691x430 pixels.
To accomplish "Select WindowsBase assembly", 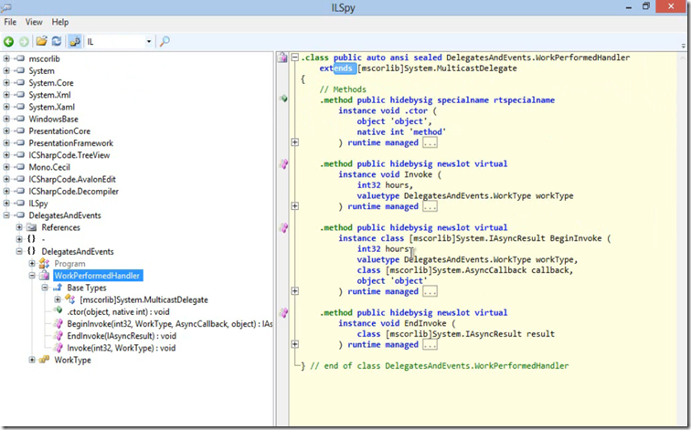I will 53,119.
